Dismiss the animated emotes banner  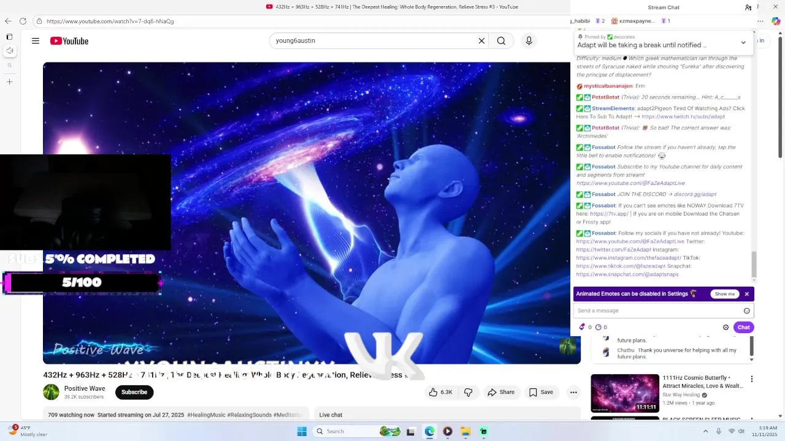point(746,294)
